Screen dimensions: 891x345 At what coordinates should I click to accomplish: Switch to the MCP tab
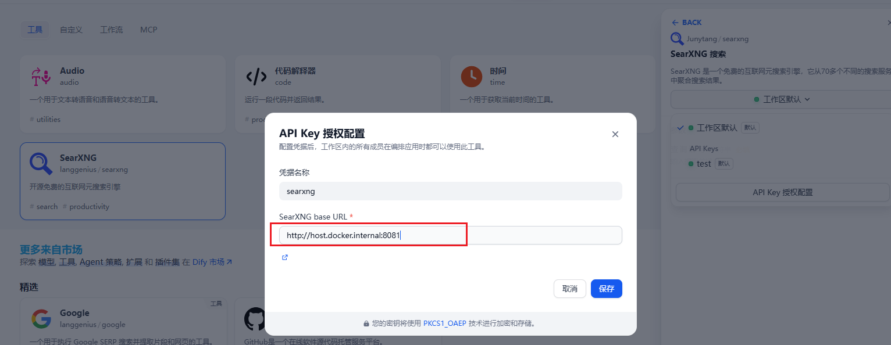[148, 30]
